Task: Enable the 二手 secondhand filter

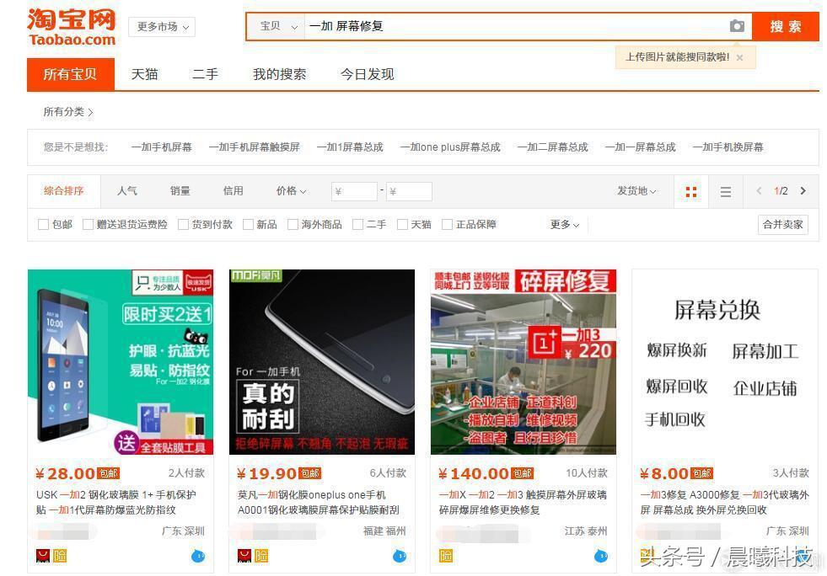Action: coord(357,224)
